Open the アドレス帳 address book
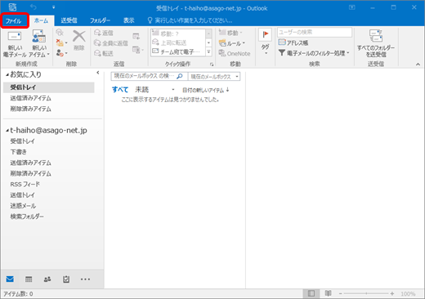 [293, 42]
